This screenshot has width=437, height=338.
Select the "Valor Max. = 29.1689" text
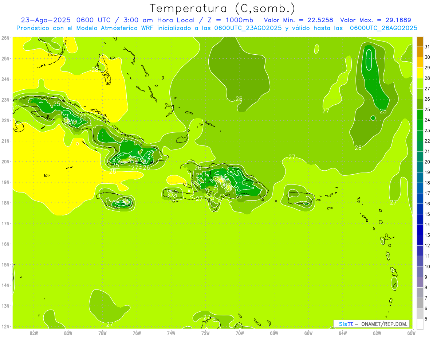tap(375, 20)
